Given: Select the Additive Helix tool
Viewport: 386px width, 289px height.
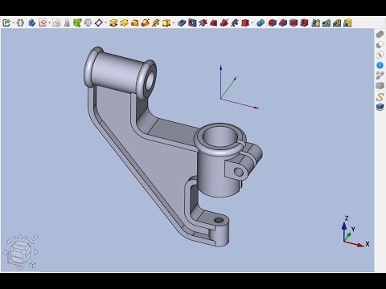Looking at the screenshot, I should pos(156,23).
